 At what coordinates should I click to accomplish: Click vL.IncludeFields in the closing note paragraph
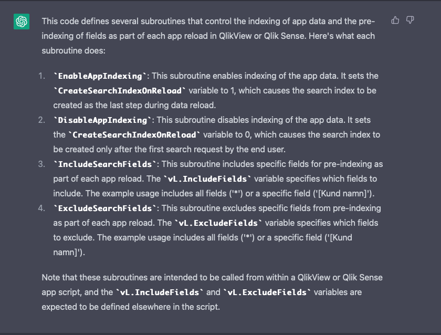coord(160,292)
